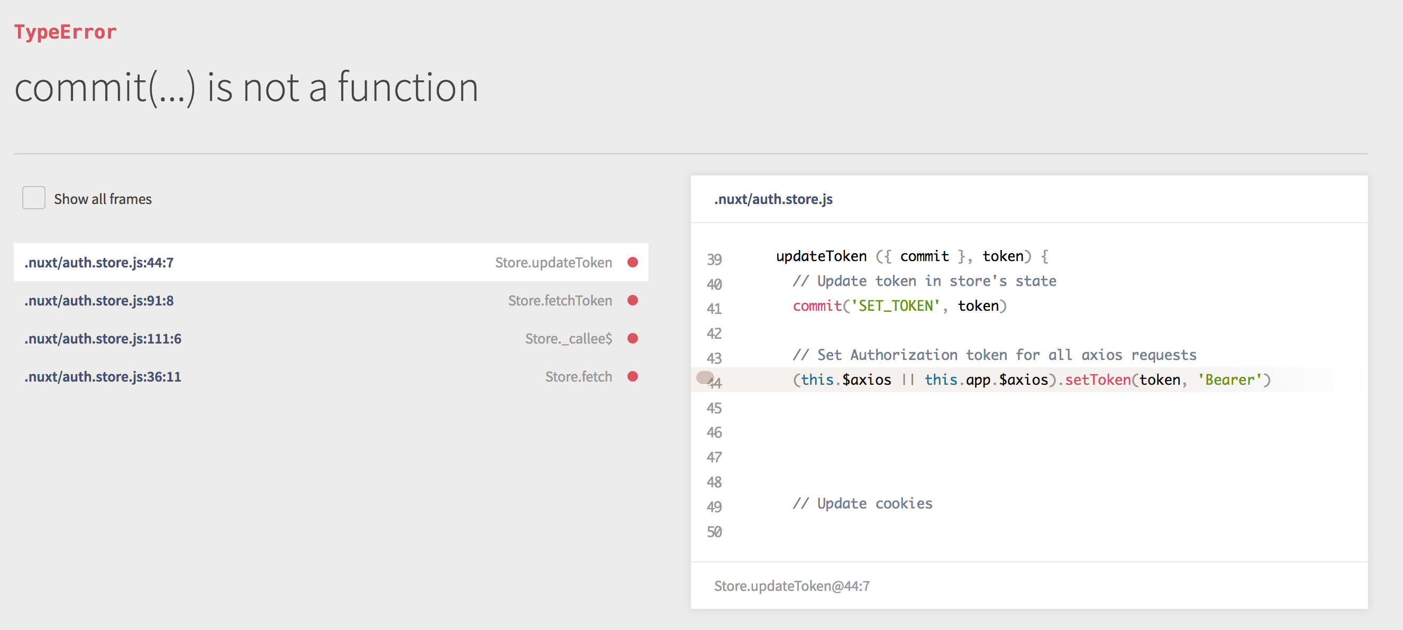Click the Store.fetchToken method label

point(559,300)
